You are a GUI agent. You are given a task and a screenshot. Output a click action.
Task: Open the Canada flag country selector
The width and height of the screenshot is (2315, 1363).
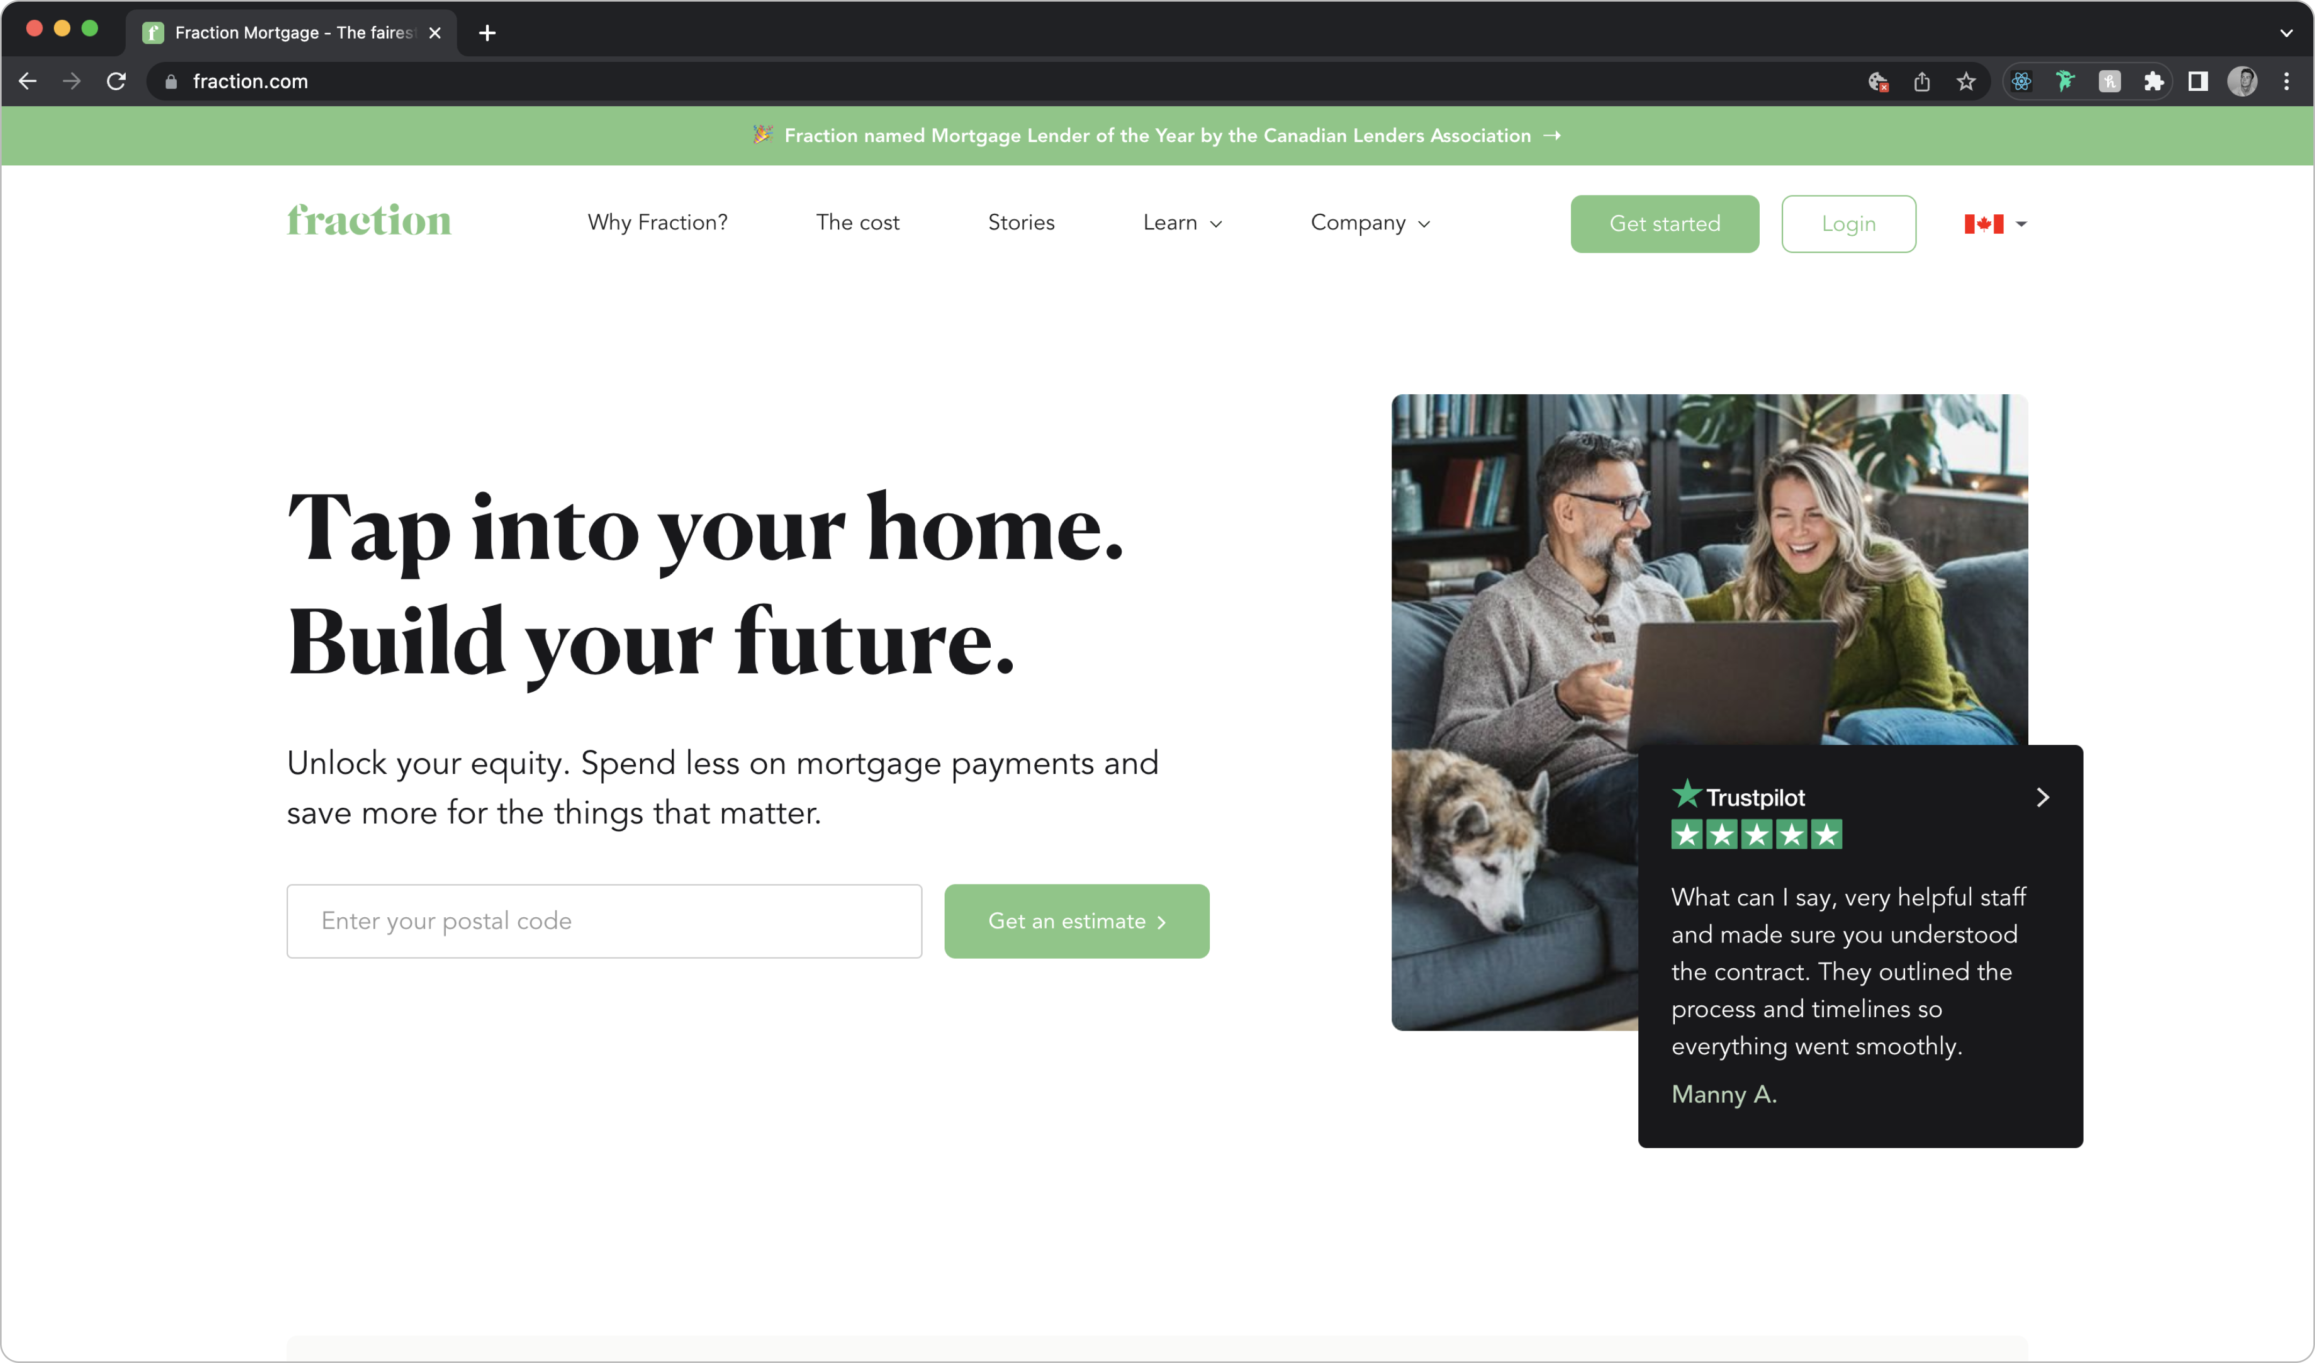(x=1995, y=224)
